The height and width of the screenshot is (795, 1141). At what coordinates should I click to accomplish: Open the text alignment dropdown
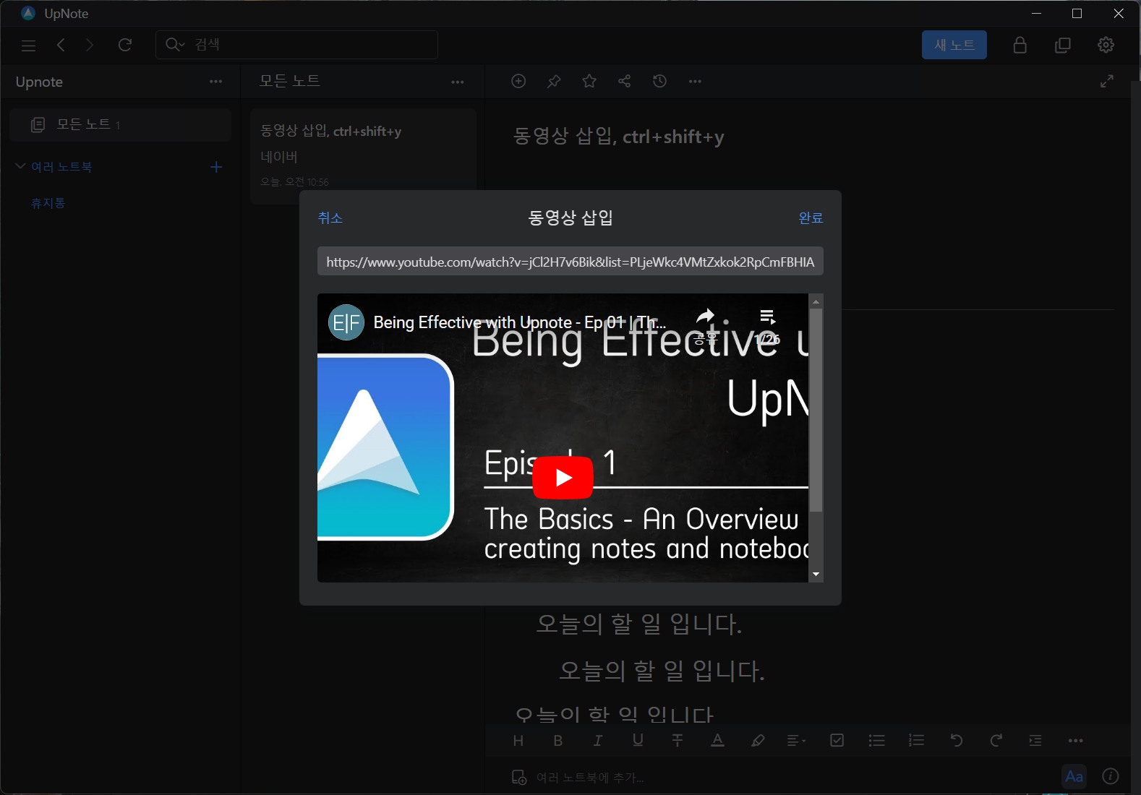(x=796, y=740)
